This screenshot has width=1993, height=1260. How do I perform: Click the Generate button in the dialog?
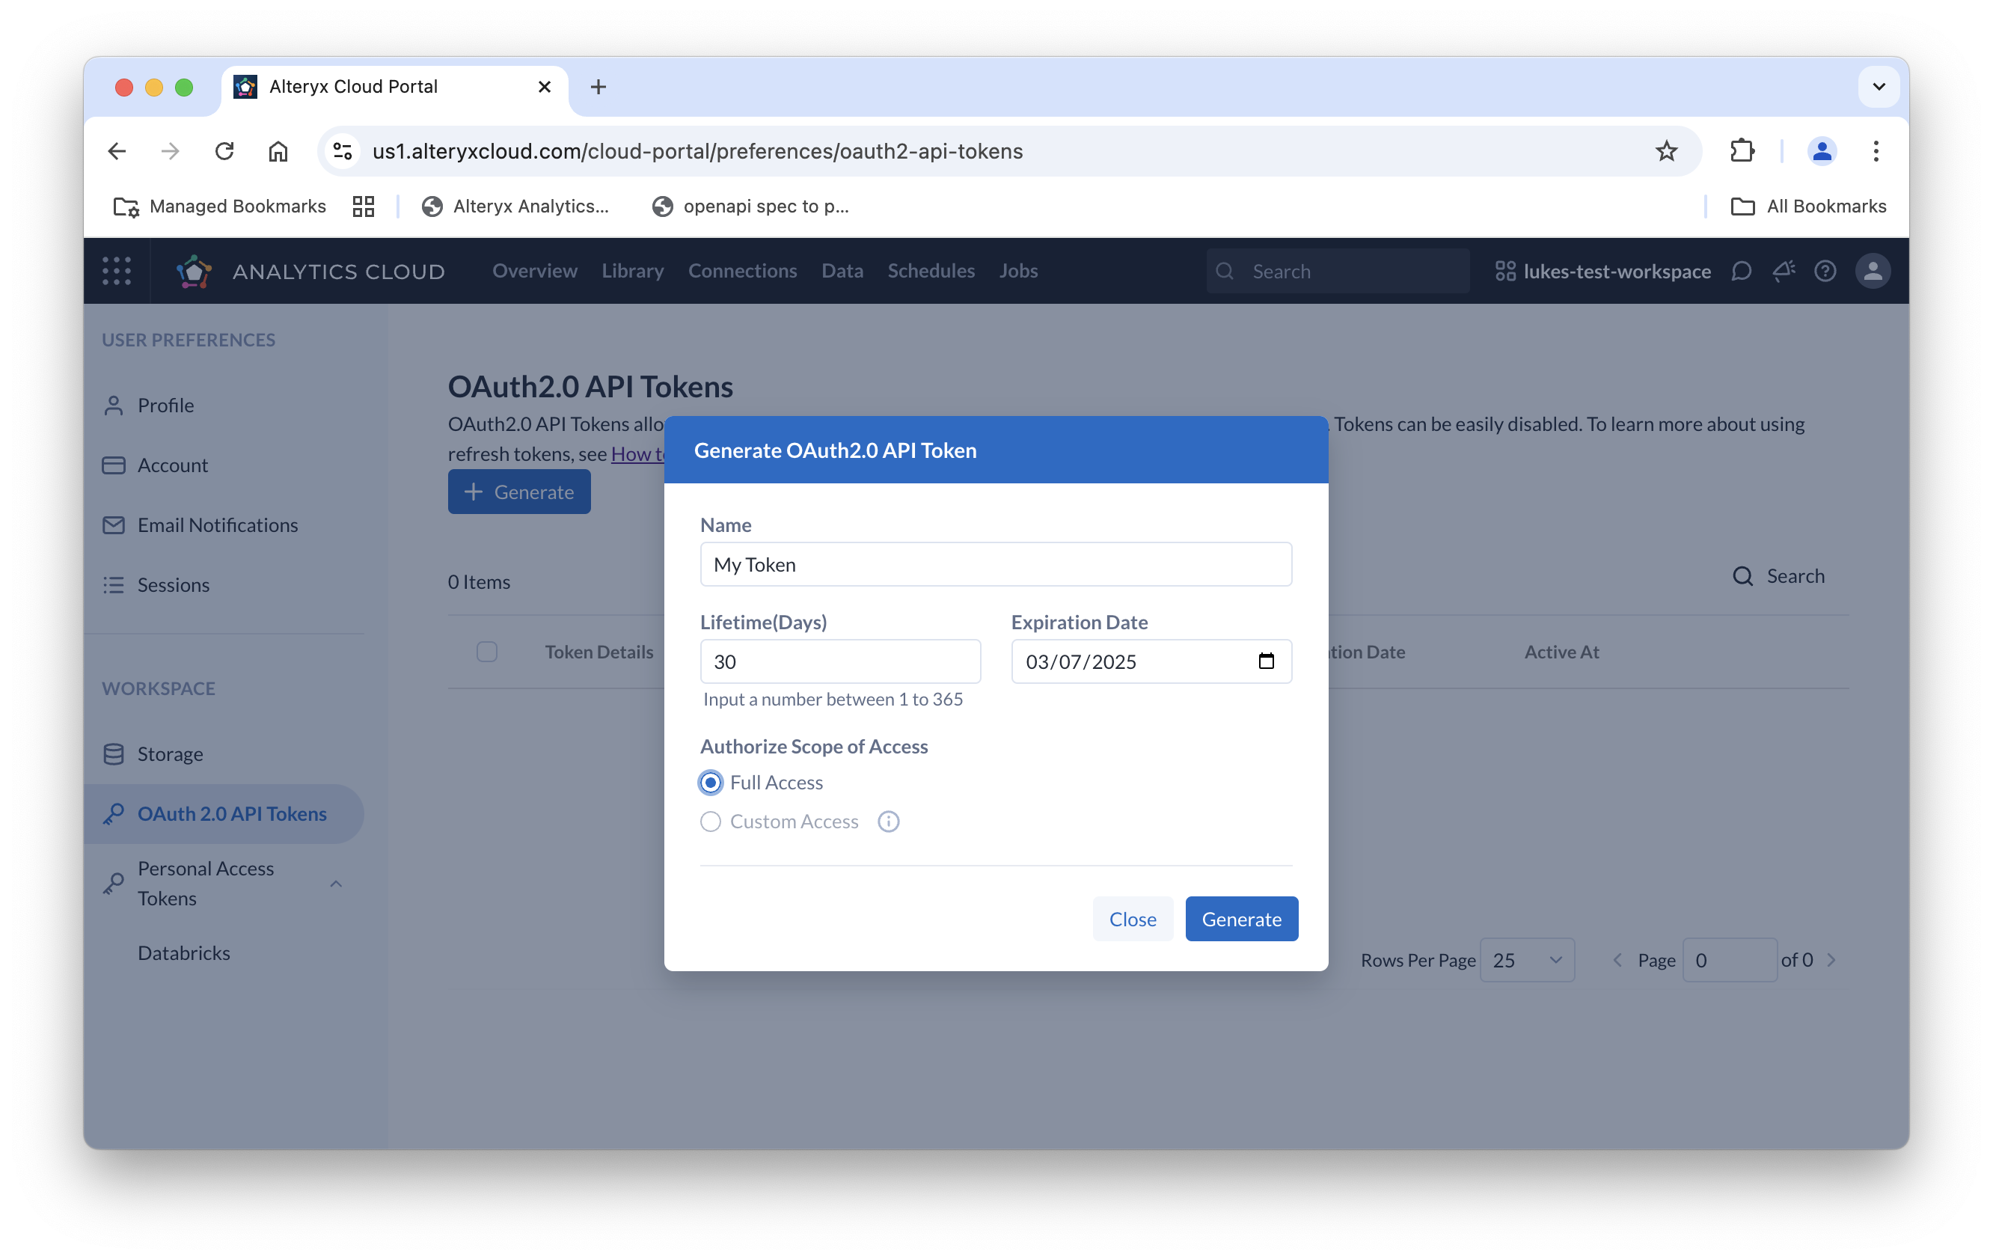[1240, 919]
